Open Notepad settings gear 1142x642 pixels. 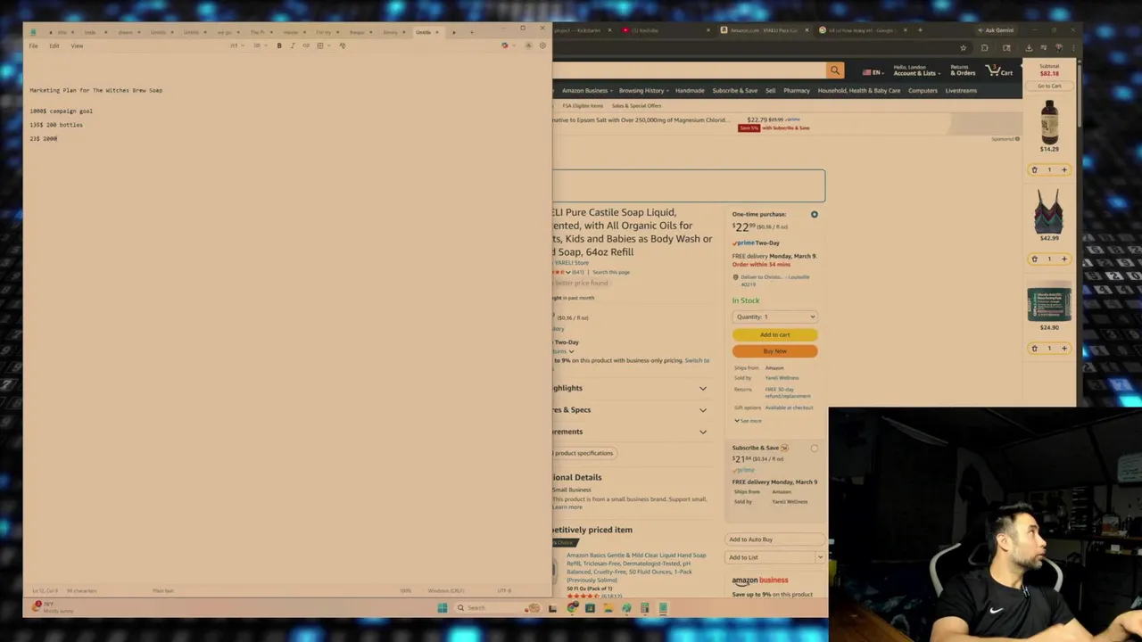coord(542,45)
